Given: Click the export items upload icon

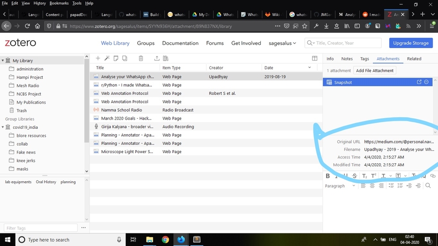Looking at the screenshot, I should tap(157, 58).
